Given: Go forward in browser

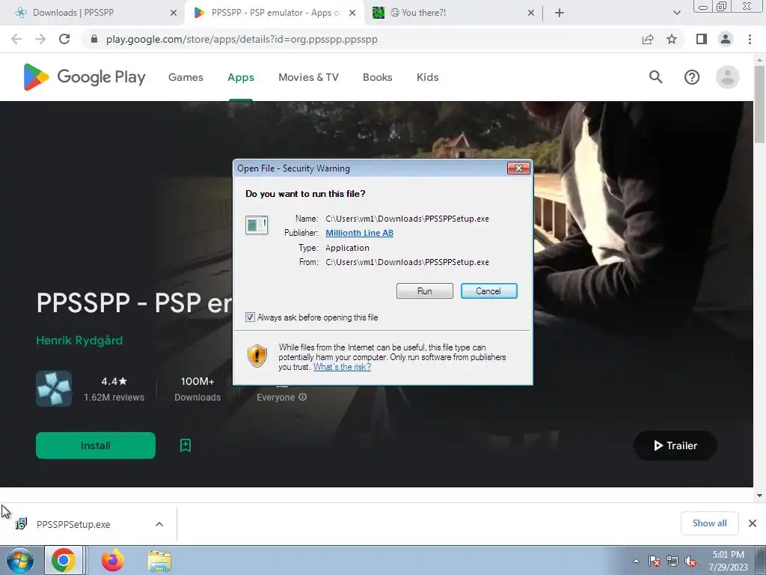Looking at the screenshot, I should point(40,39).
